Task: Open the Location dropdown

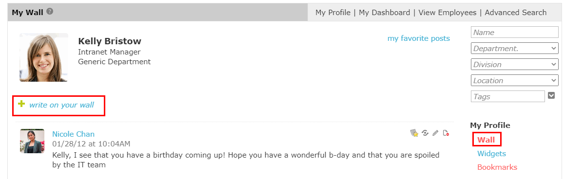Action: tap(514, 80)
